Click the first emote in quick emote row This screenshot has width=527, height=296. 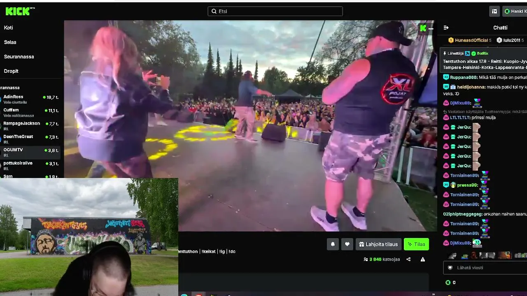point(452,255)
